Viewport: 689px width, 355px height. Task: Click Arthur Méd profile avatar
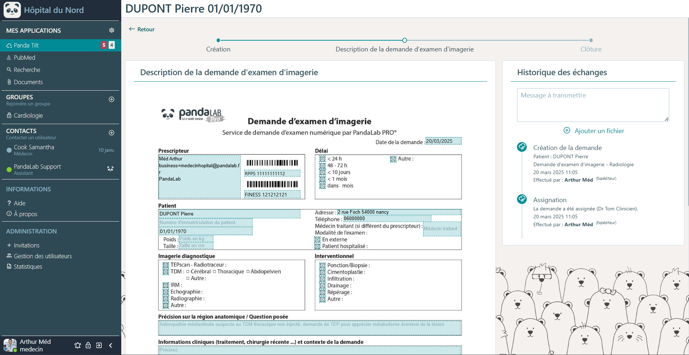pyautogui.click(x=10, y=345)
